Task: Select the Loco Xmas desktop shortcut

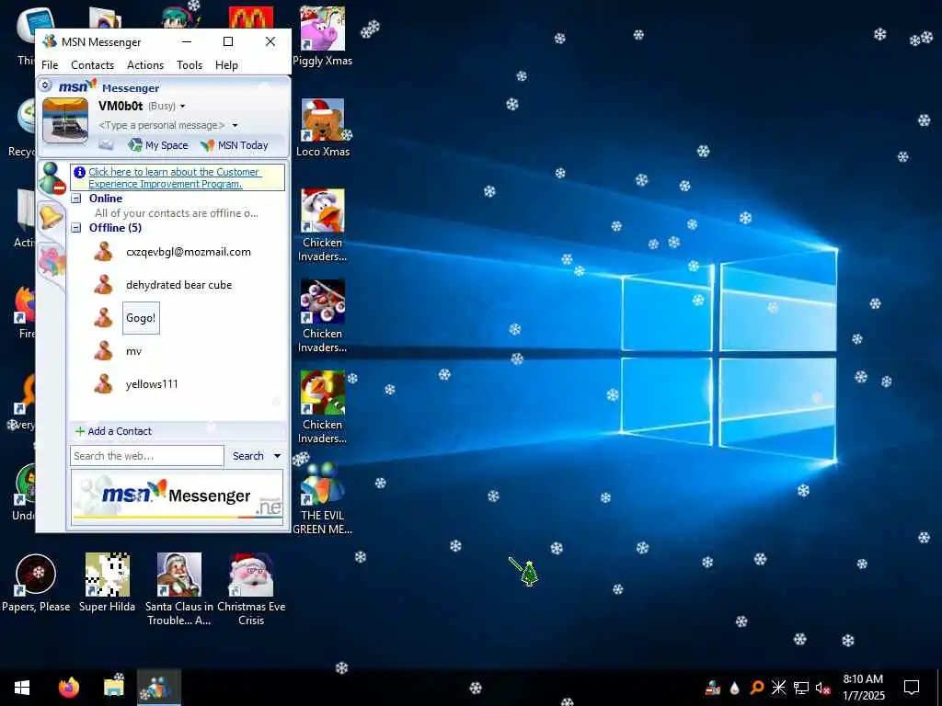Action: pyautogui.click(x=323, y=127)
